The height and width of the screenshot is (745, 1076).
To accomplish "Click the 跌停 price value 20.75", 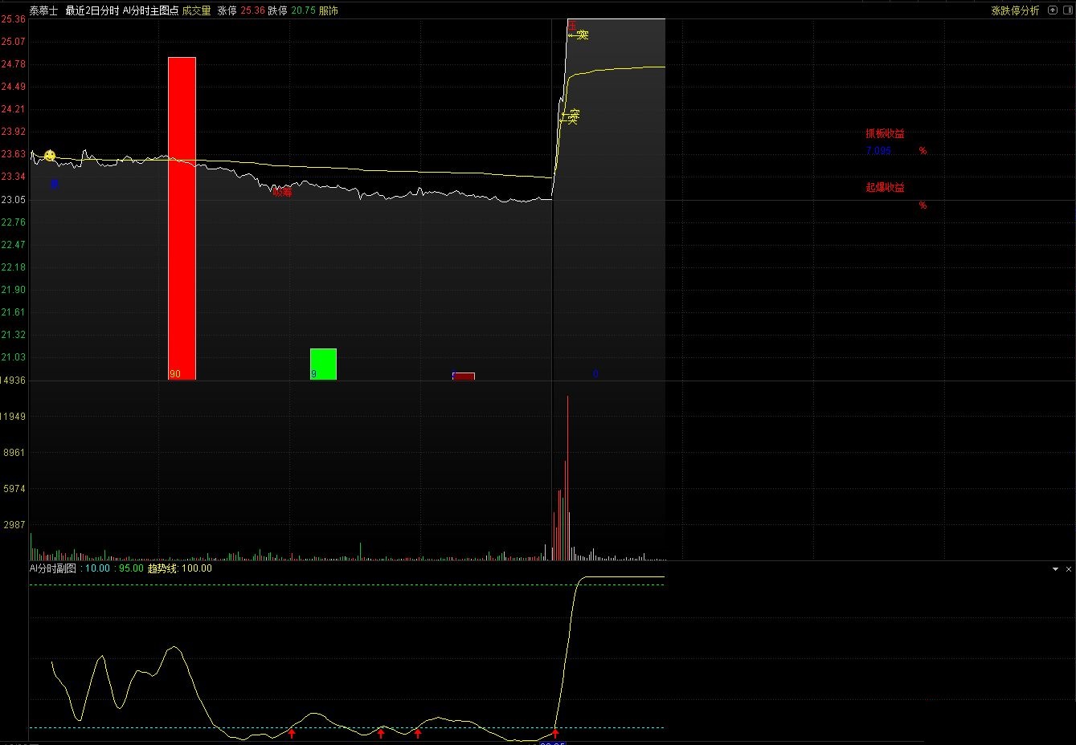I will 303,10.
